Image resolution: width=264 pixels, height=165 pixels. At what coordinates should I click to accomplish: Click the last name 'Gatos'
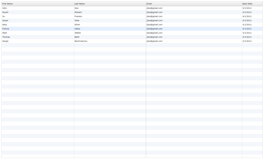77,29
